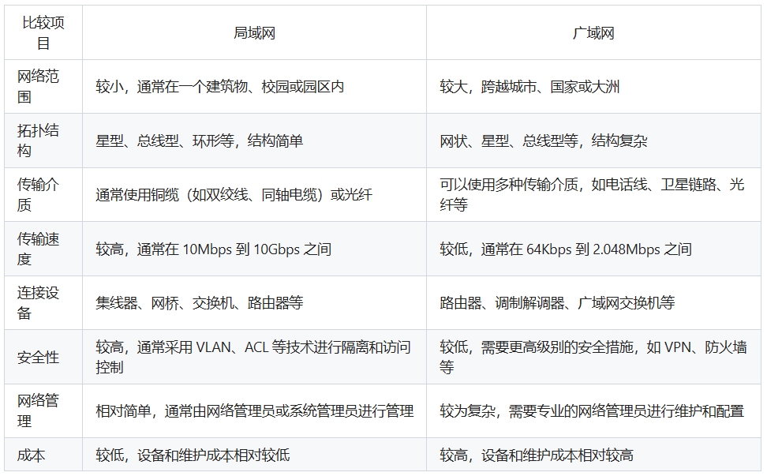
Task: Click the 传输介质 row label
Action: [43, 195]
